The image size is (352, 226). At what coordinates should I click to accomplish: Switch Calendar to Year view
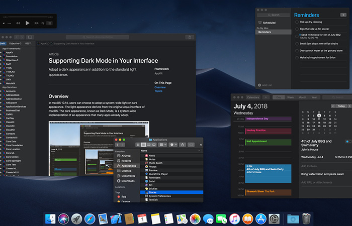click(314, 97)
